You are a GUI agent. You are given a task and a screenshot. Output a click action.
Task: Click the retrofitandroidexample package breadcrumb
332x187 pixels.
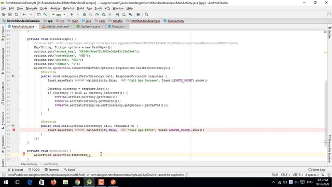coord(143,21)
